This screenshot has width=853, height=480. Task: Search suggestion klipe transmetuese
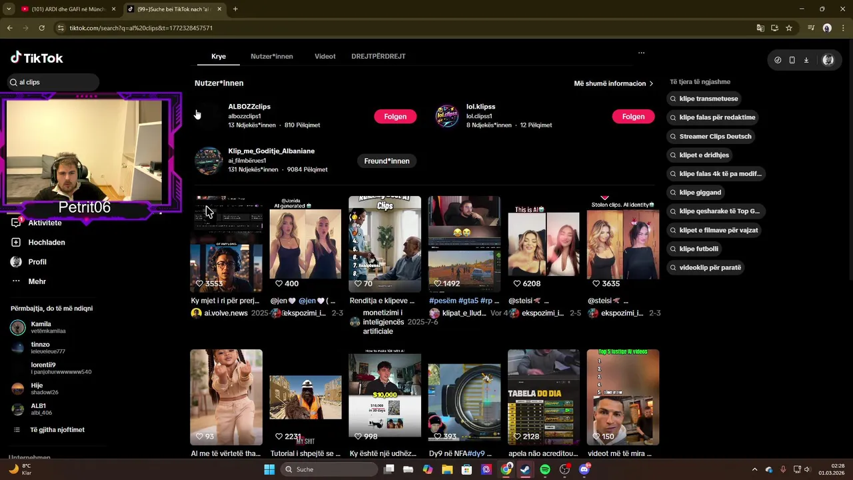pos(705,99)
